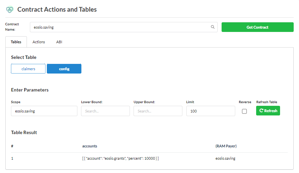Click the accounts JSON cell in row 1
The width and height of the screenshot is (299, 173).
click(x=120, y=158)
